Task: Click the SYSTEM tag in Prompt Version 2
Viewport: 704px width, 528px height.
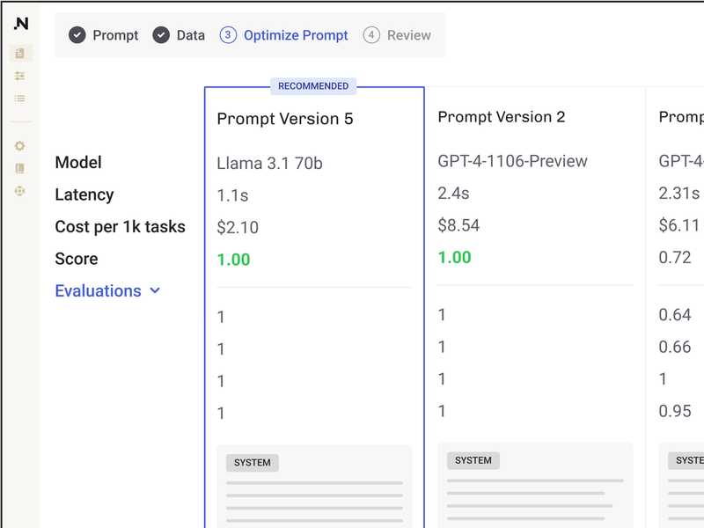Action: click(x=473, y=460)
